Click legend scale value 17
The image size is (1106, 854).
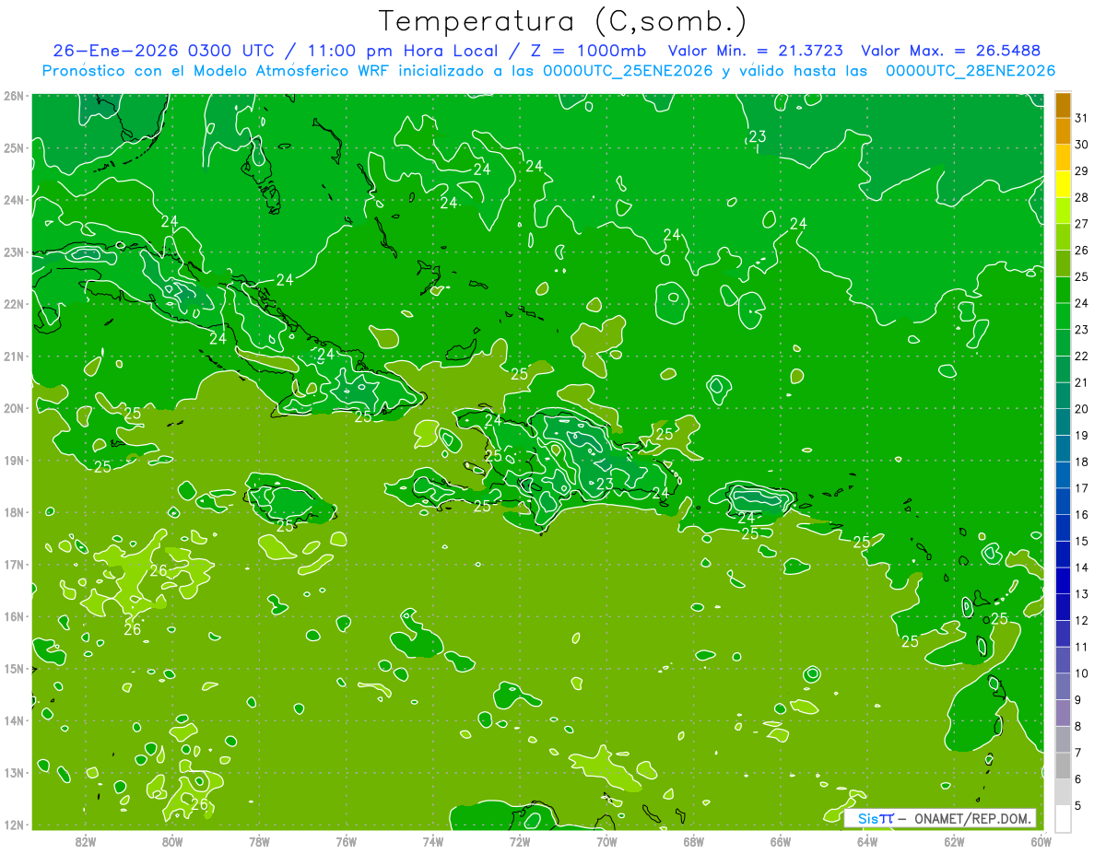1082,488
